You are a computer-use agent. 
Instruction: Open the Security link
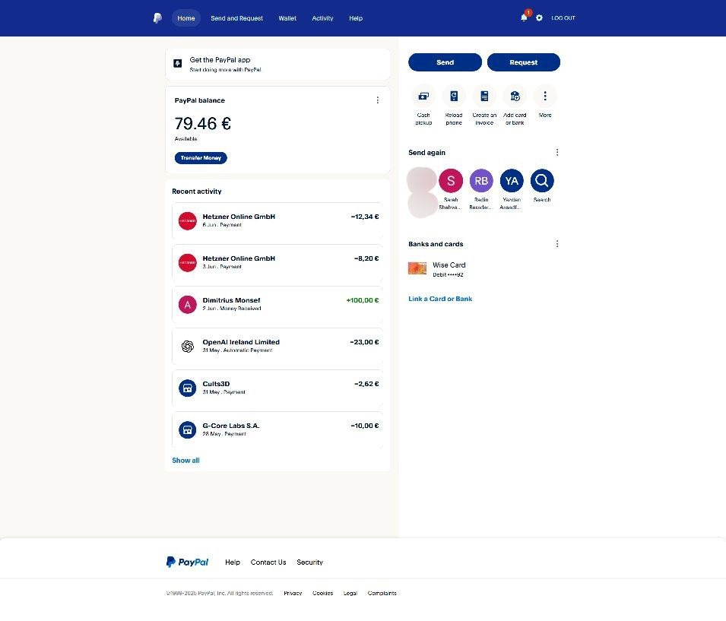[x=309, y=562]
